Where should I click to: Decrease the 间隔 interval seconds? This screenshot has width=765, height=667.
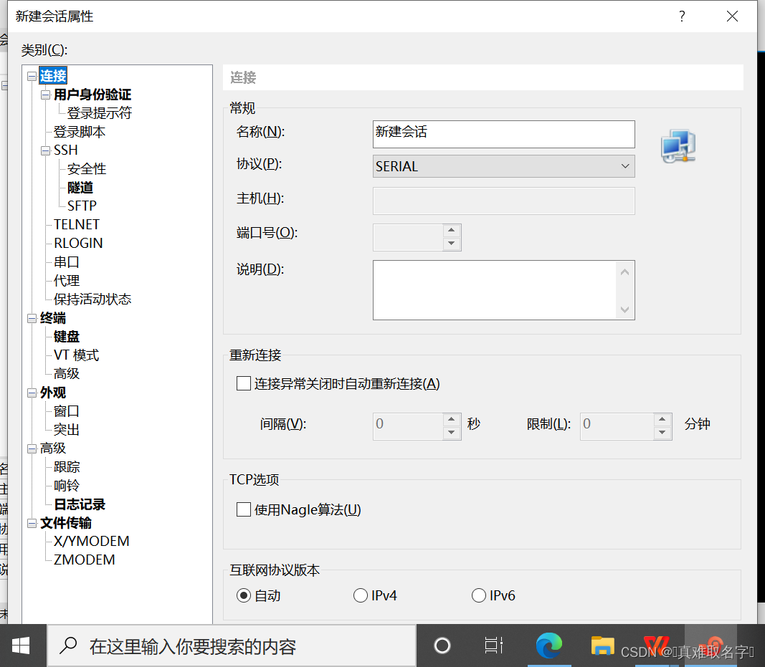[x=451, y=433]
